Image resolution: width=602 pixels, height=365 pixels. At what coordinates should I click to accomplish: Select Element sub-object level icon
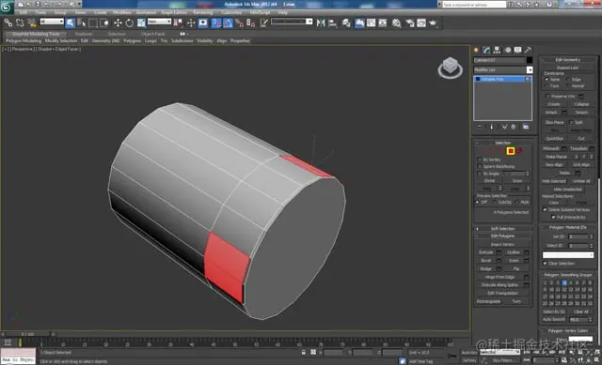point(519,151)
